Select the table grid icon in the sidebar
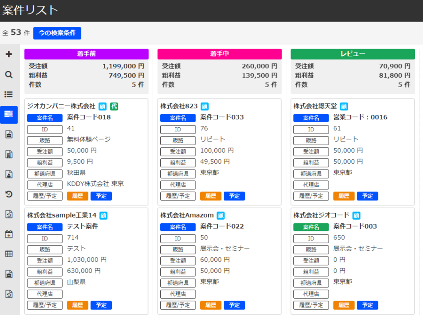Viewport: 423px width, 315px height. click(x=8, y=254)
